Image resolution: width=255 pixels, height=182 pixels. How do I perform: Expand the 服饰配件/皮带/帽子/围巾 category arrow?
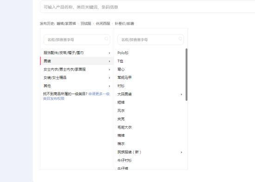pos(109,53)
